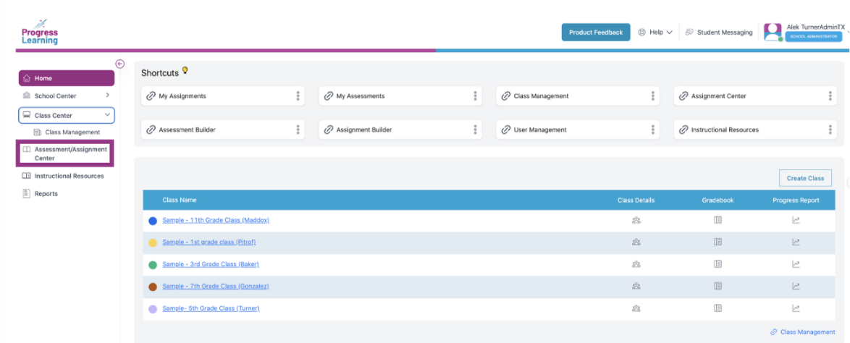The height and width of the screenshot is (343, 850).
Task: Open options dots for My Assessments shortcut
Action: 475,96
